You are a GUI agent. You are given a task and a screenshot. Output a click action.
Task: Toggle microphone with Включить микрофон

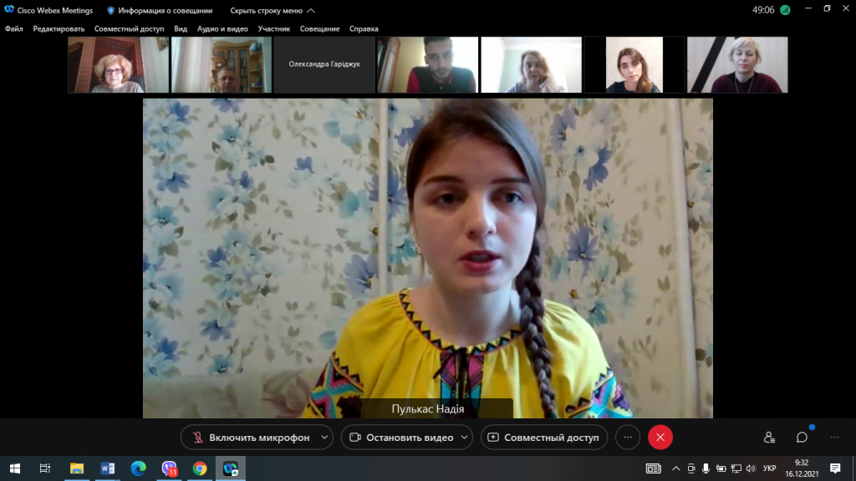pos(250,438)
